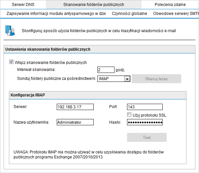Click the Serwer address field 192.168.3.17
Viewport: 199px width, 173px height.
[75, 107]
